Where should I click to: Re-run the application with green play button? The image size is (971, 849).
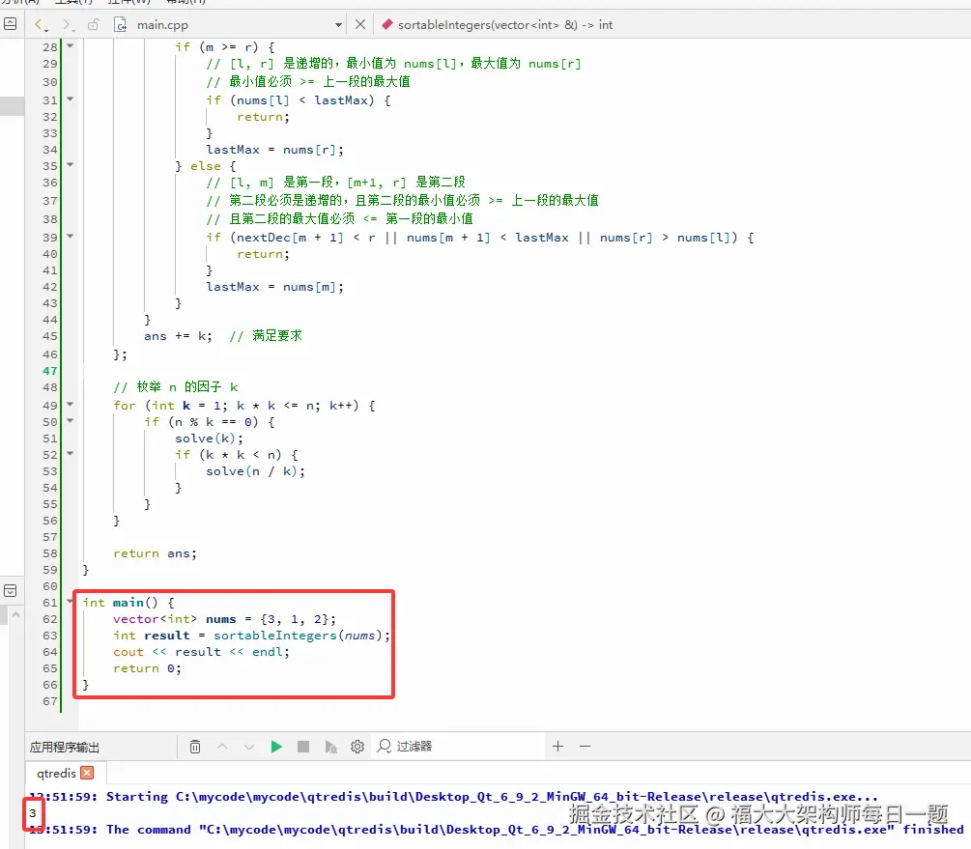pos(276,747)
